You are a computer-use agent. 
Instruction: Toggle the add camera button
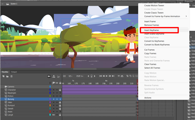[x=49, y=76]
